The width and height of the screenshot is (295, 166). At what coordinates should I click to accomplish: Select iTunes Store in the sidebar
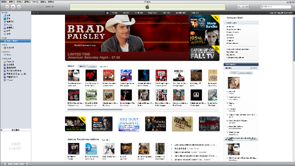coord(16,41)
